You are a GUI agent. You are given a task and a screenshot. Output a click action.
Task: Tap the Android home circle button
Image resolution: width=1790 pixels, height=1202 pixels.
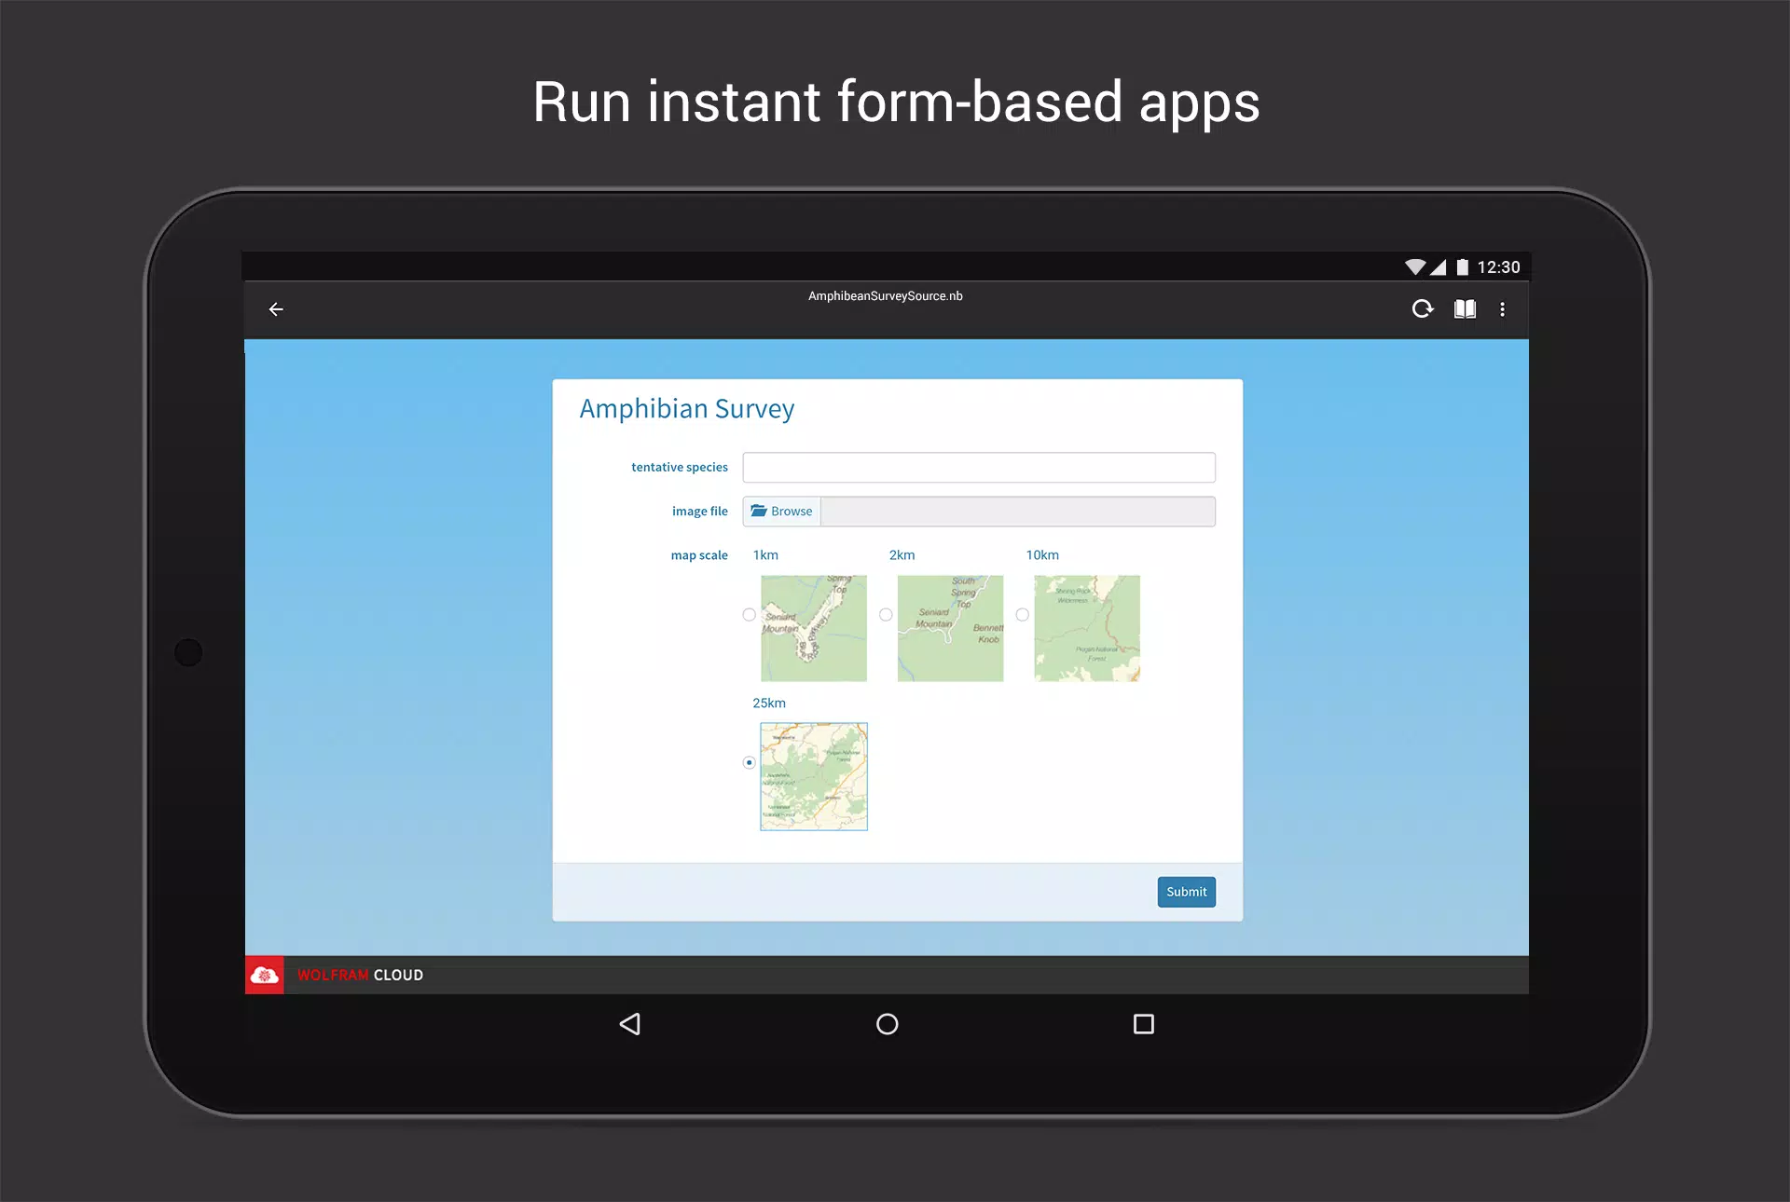click(888, 1024)
